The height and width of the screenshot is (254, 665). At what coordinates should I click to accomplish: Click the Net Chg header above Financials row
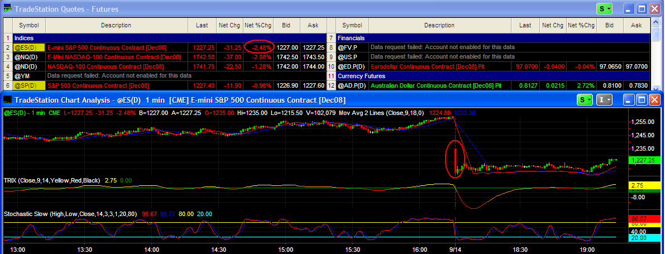pos(552,26)
